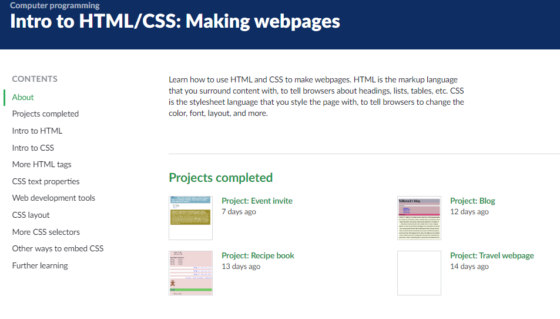Click the '14 days ago' timestamp
This screenshot has width=560, height=319.
(x=470, y=267)
